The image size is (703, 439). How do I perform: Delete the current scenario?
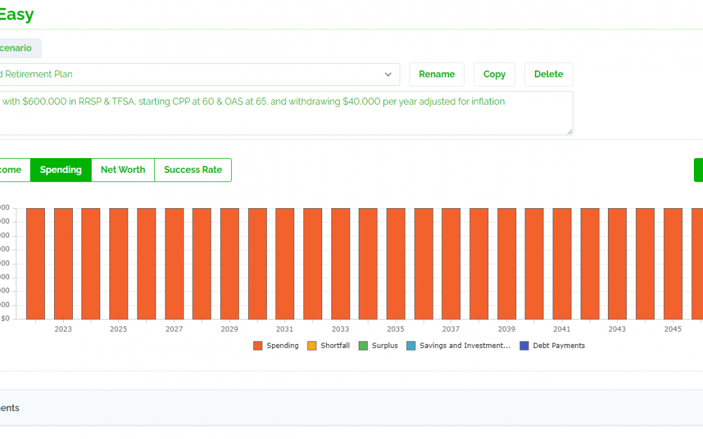pyautogui.click(x=548, y=74)
